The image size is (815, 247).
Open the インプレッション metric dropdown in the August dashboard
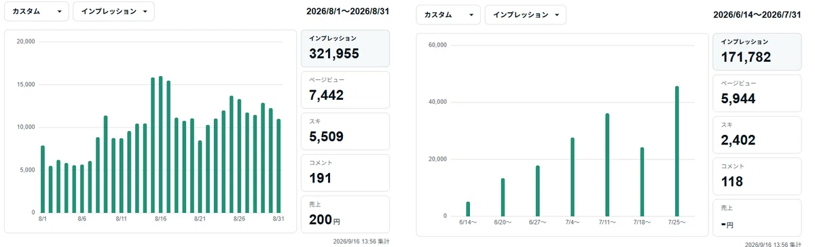tap(113, 12)
